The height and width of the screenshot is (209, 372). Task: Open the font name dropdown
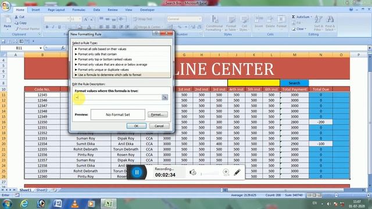pos(68,19)
